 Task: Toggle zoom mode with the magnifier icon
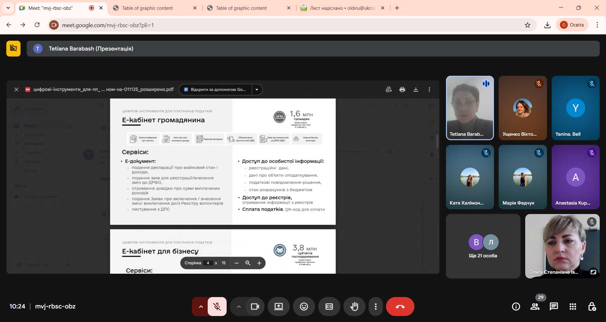(248, 263)
